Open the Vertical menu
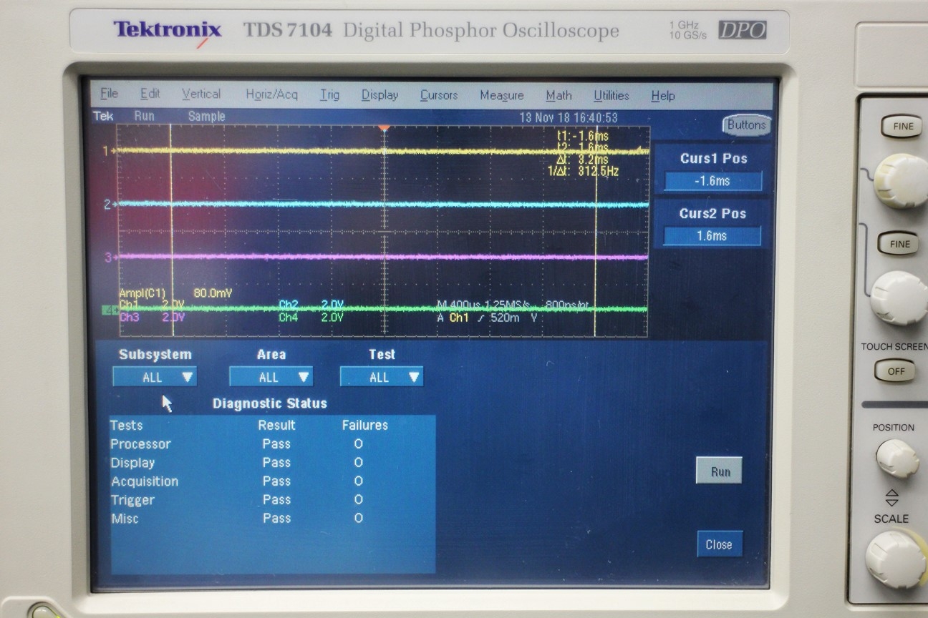 (201, 94)
